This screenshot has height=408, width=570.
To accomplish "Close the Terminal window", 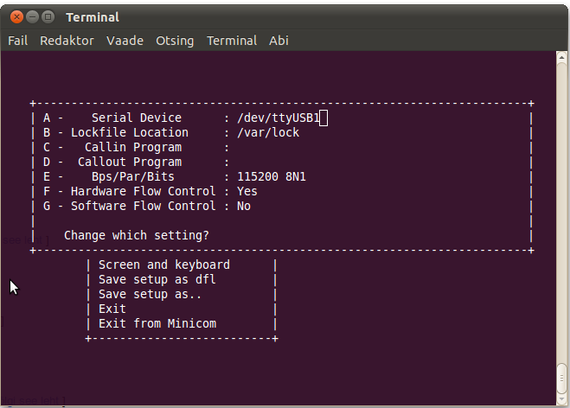I will click(x=15, y=16).
